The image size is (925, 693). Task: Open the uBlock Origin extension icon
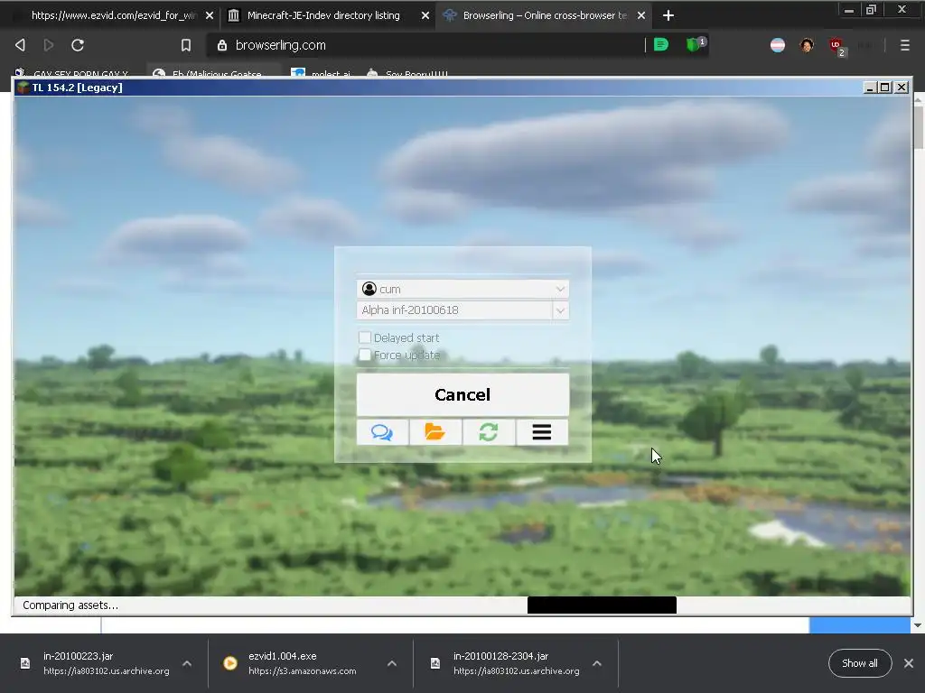click(837, 46)
